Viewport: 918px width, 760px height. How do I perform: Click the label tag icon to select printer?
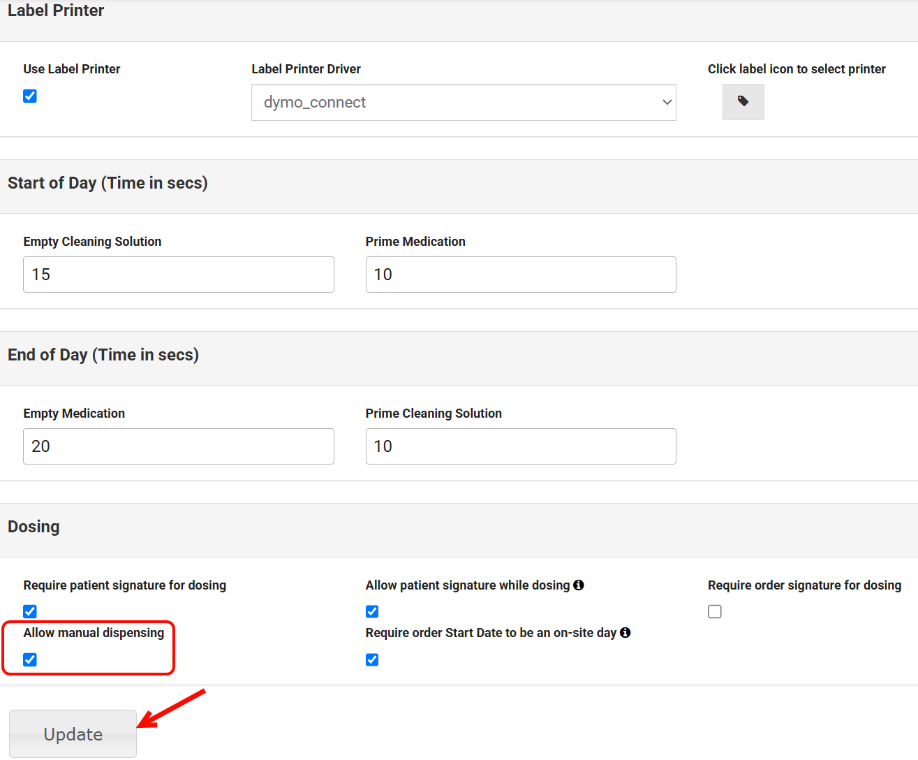tap(743, 102)
